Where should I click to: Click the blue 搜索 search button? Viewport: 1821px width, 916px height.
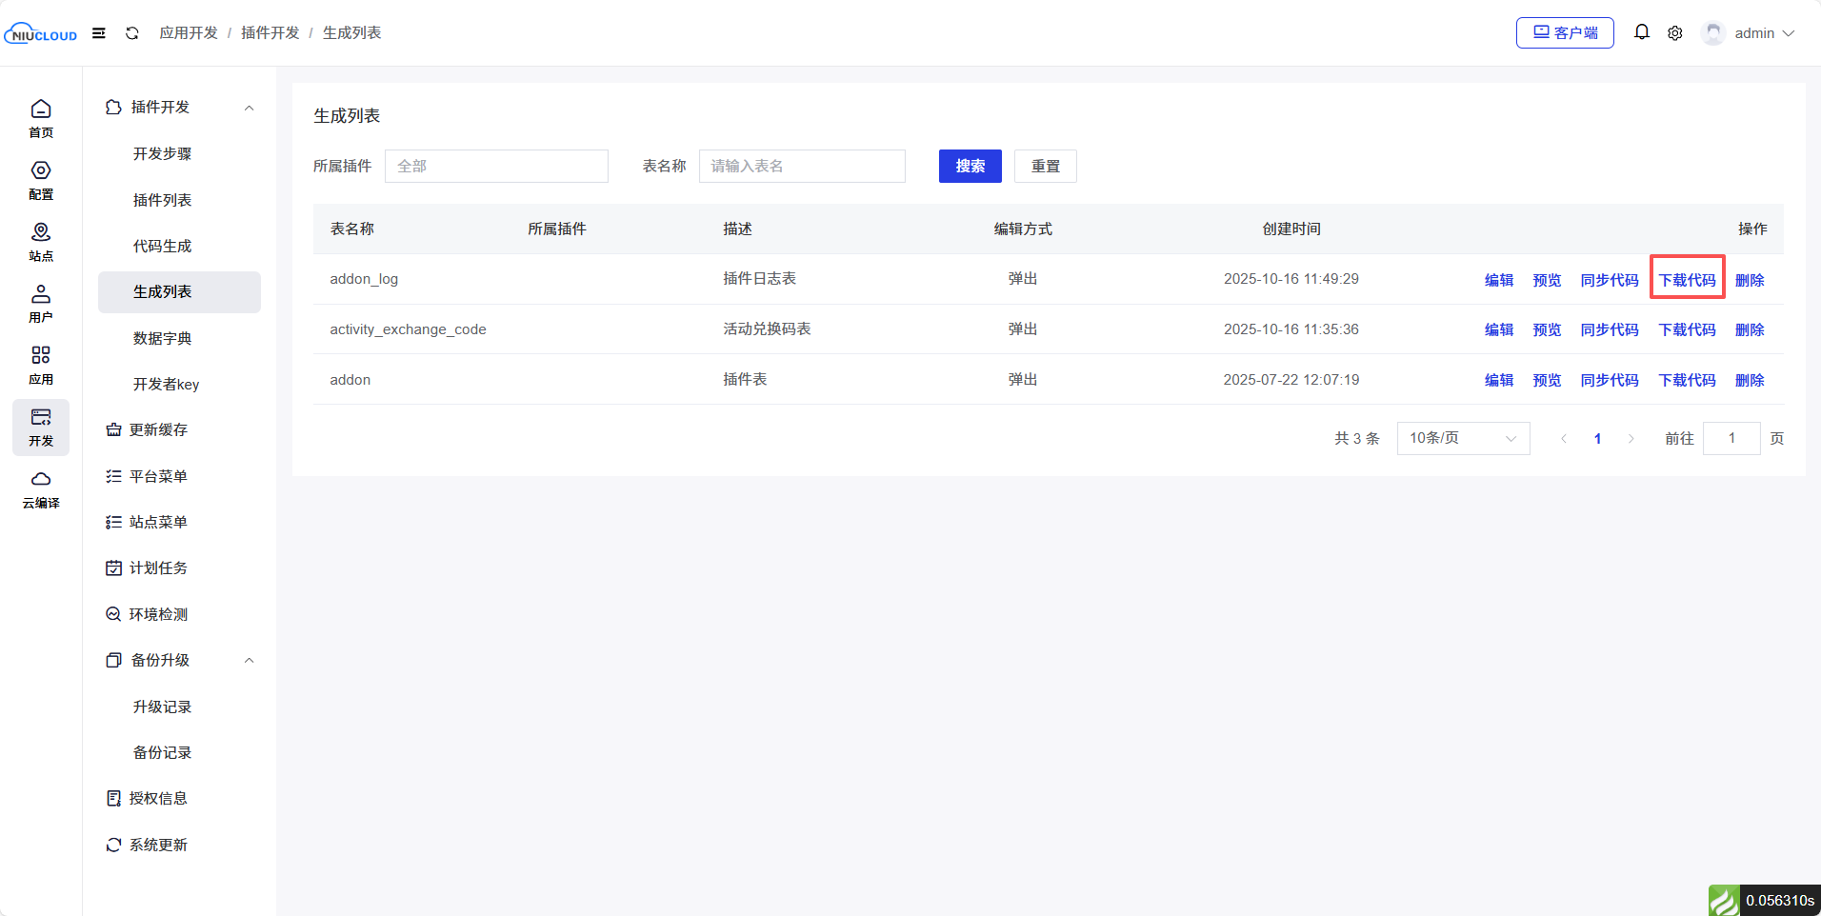pos(970,167)
